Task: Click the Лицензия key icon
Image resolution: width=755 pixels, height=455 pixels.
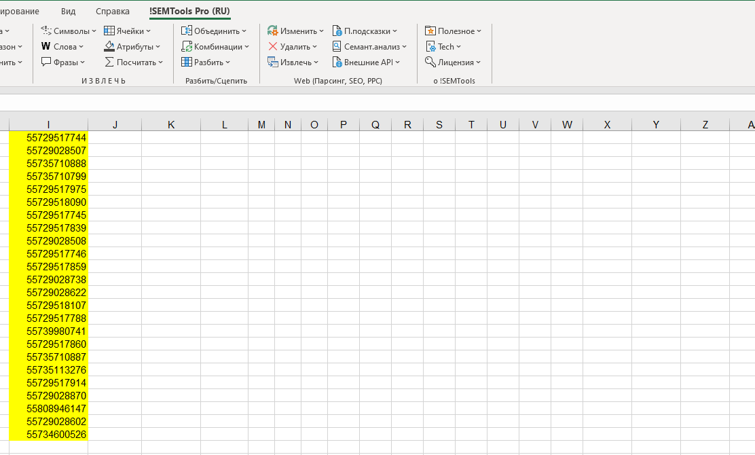Action: (430, 62)
